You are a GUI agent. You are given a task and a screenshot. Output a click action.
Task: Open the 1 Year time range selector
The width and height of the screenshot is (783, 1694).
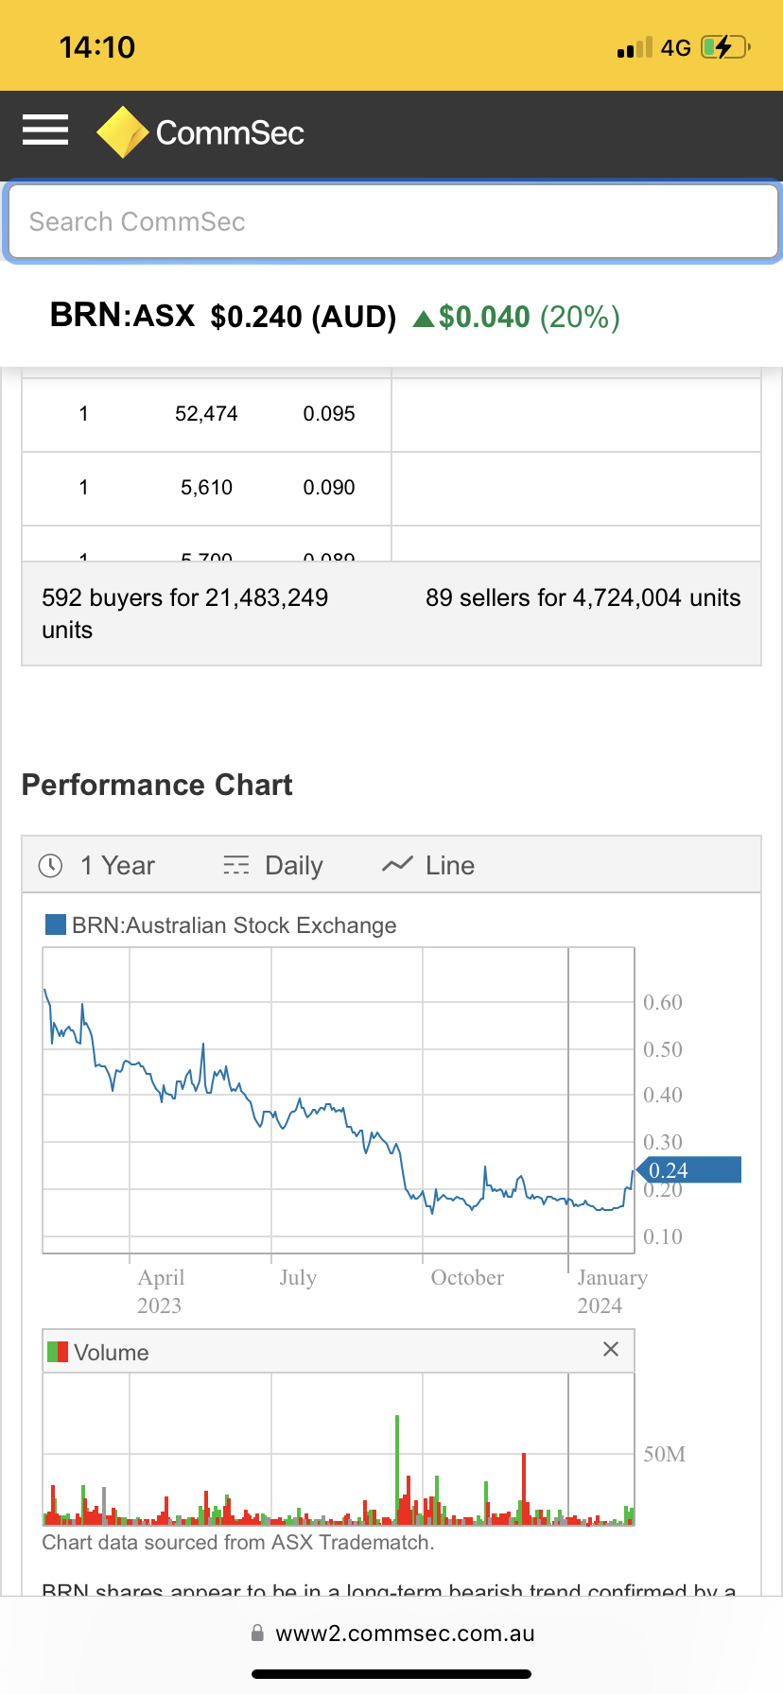click(x=96, y=865)
